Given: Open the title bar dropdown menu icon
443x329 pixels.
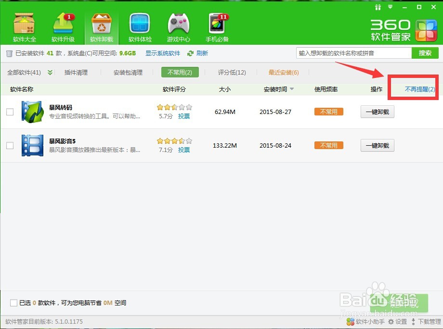Looking at the screenshot, I should coord(390,7).
